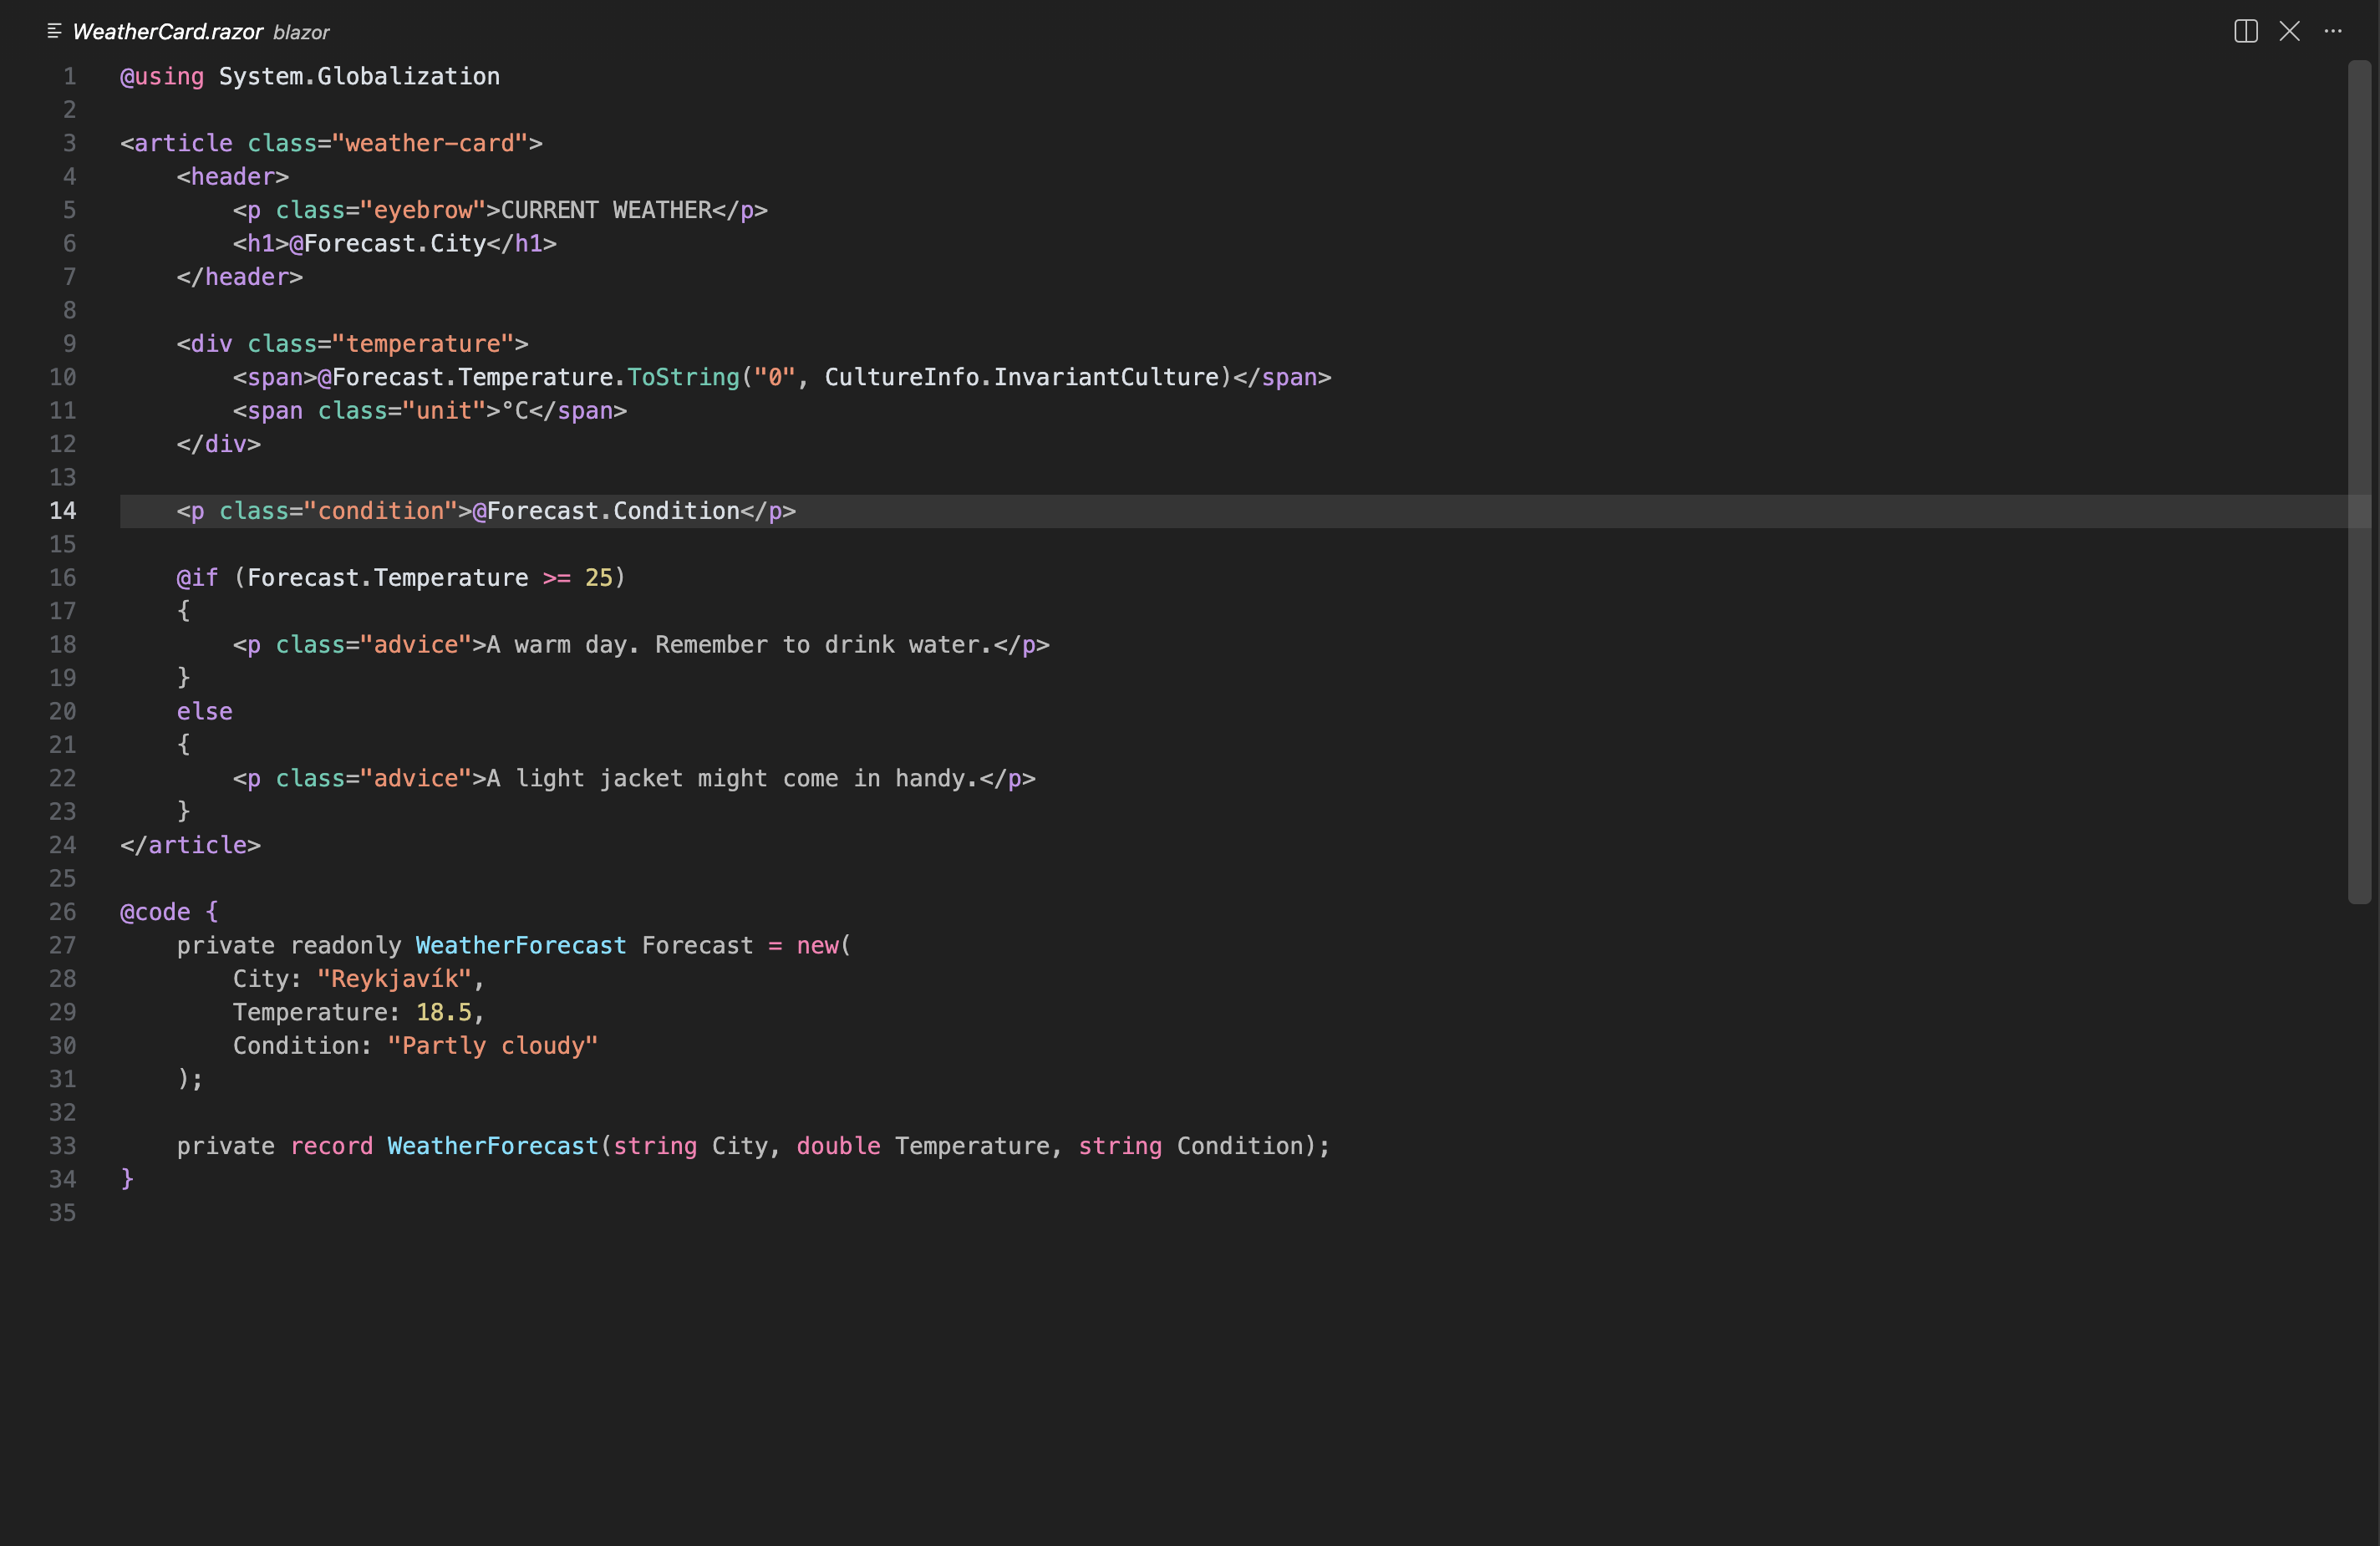The image size is (2380, 1546).
Task: Click line number 1 in the gutter
Action: (69, 76)
